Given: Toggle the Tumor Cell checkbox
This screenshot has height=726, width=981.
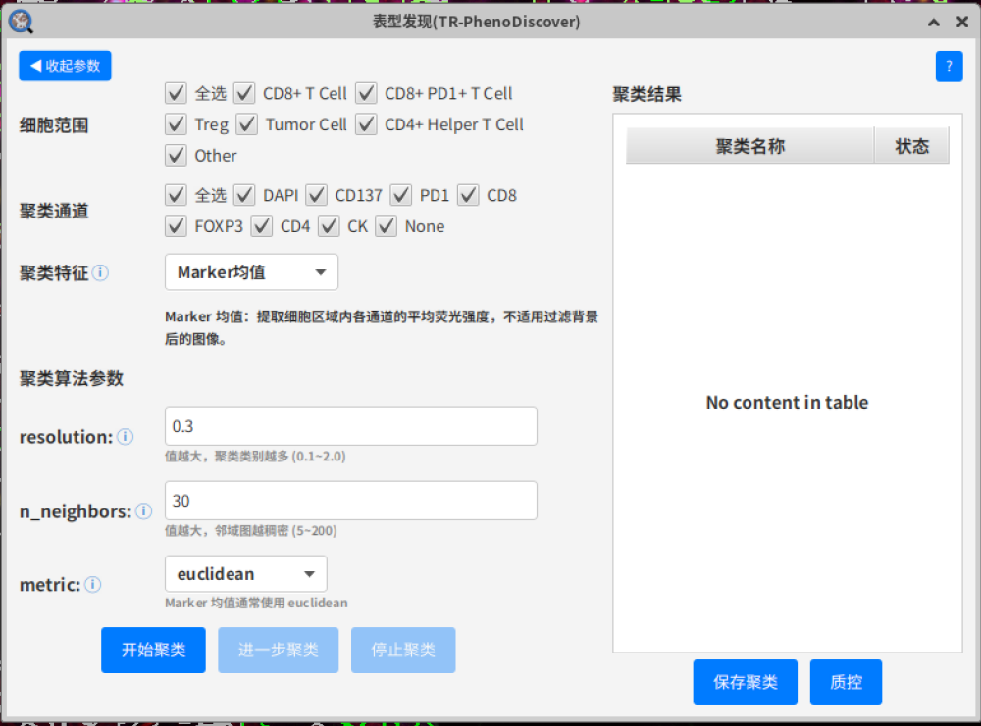Looking at the screenshot, I should [247, 124].
